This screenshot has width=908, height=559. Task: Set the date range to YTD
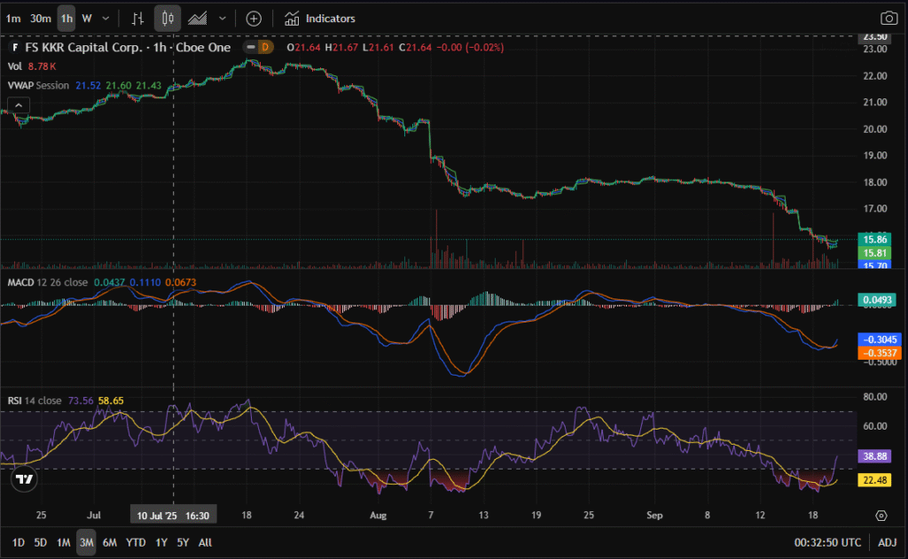[136, 542]
